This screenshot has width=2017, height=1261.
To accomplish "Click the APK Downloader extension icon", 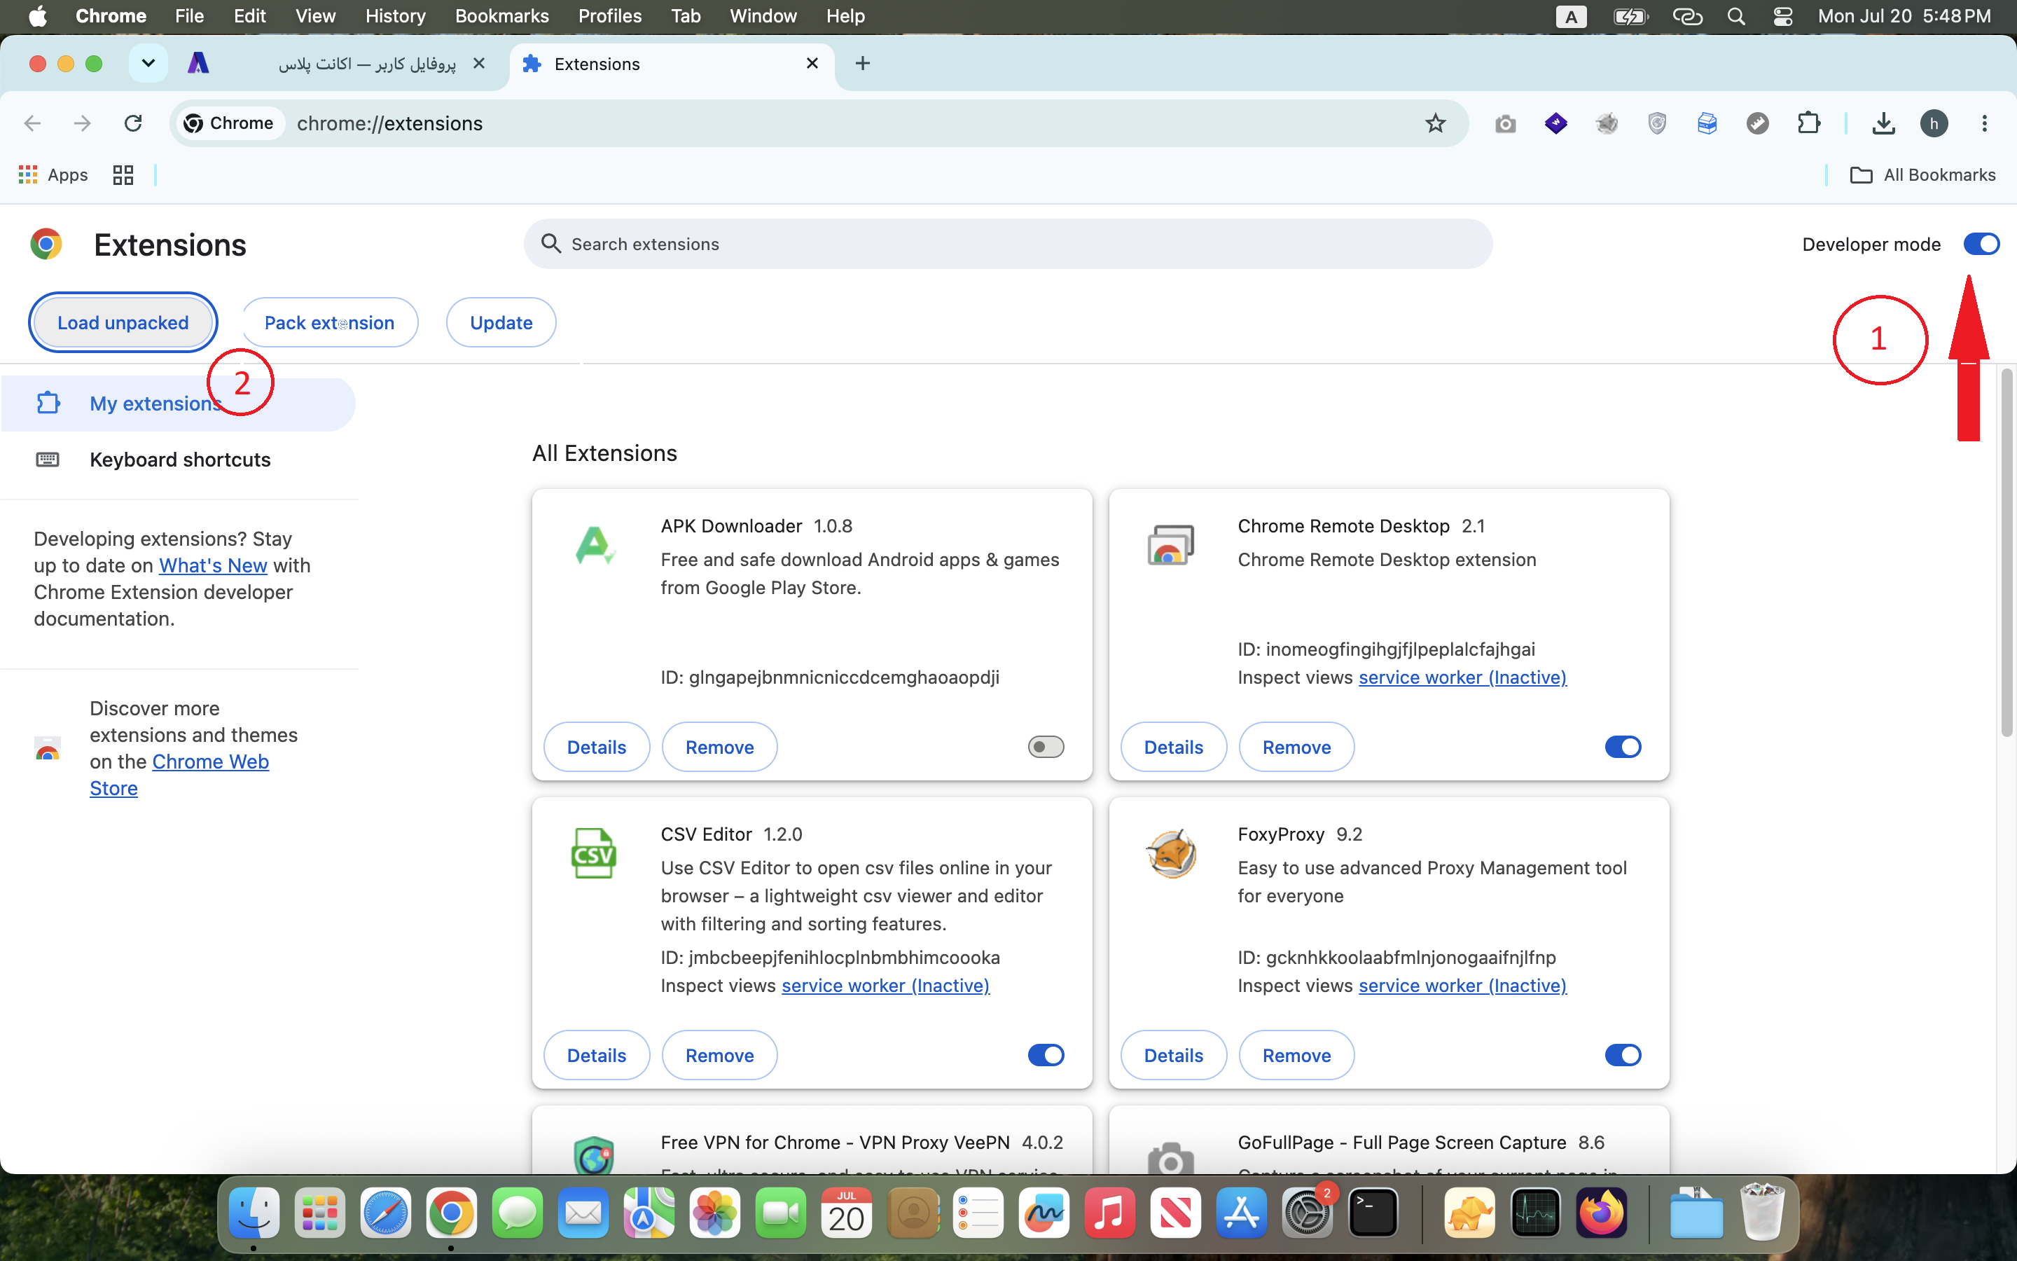I will click(x=595, y=546).
